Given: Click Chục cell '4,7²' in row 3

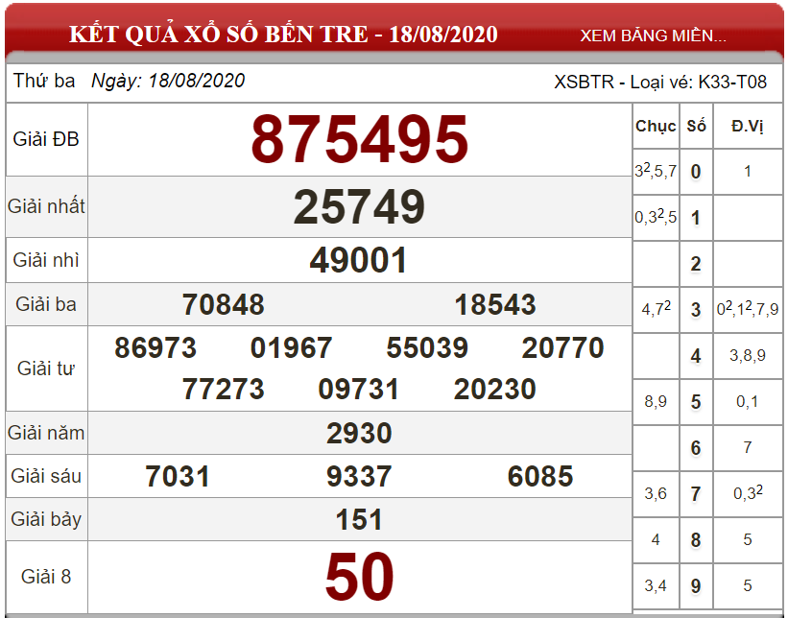Looking at the screenshot, I should coord(656,308).
